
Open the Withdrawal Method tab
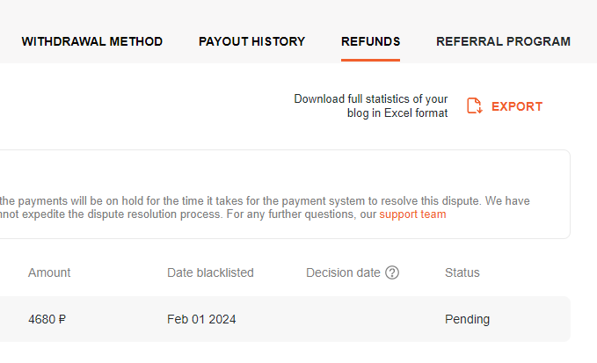[x=92, y=41]
